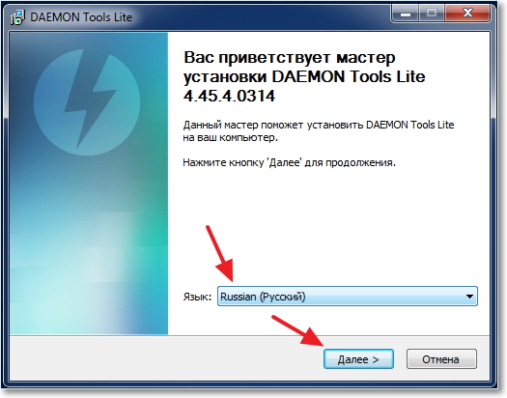
Task: Click the heading line "установки DAEMON Tools Lite"
Action: click(x=304, y=77)
